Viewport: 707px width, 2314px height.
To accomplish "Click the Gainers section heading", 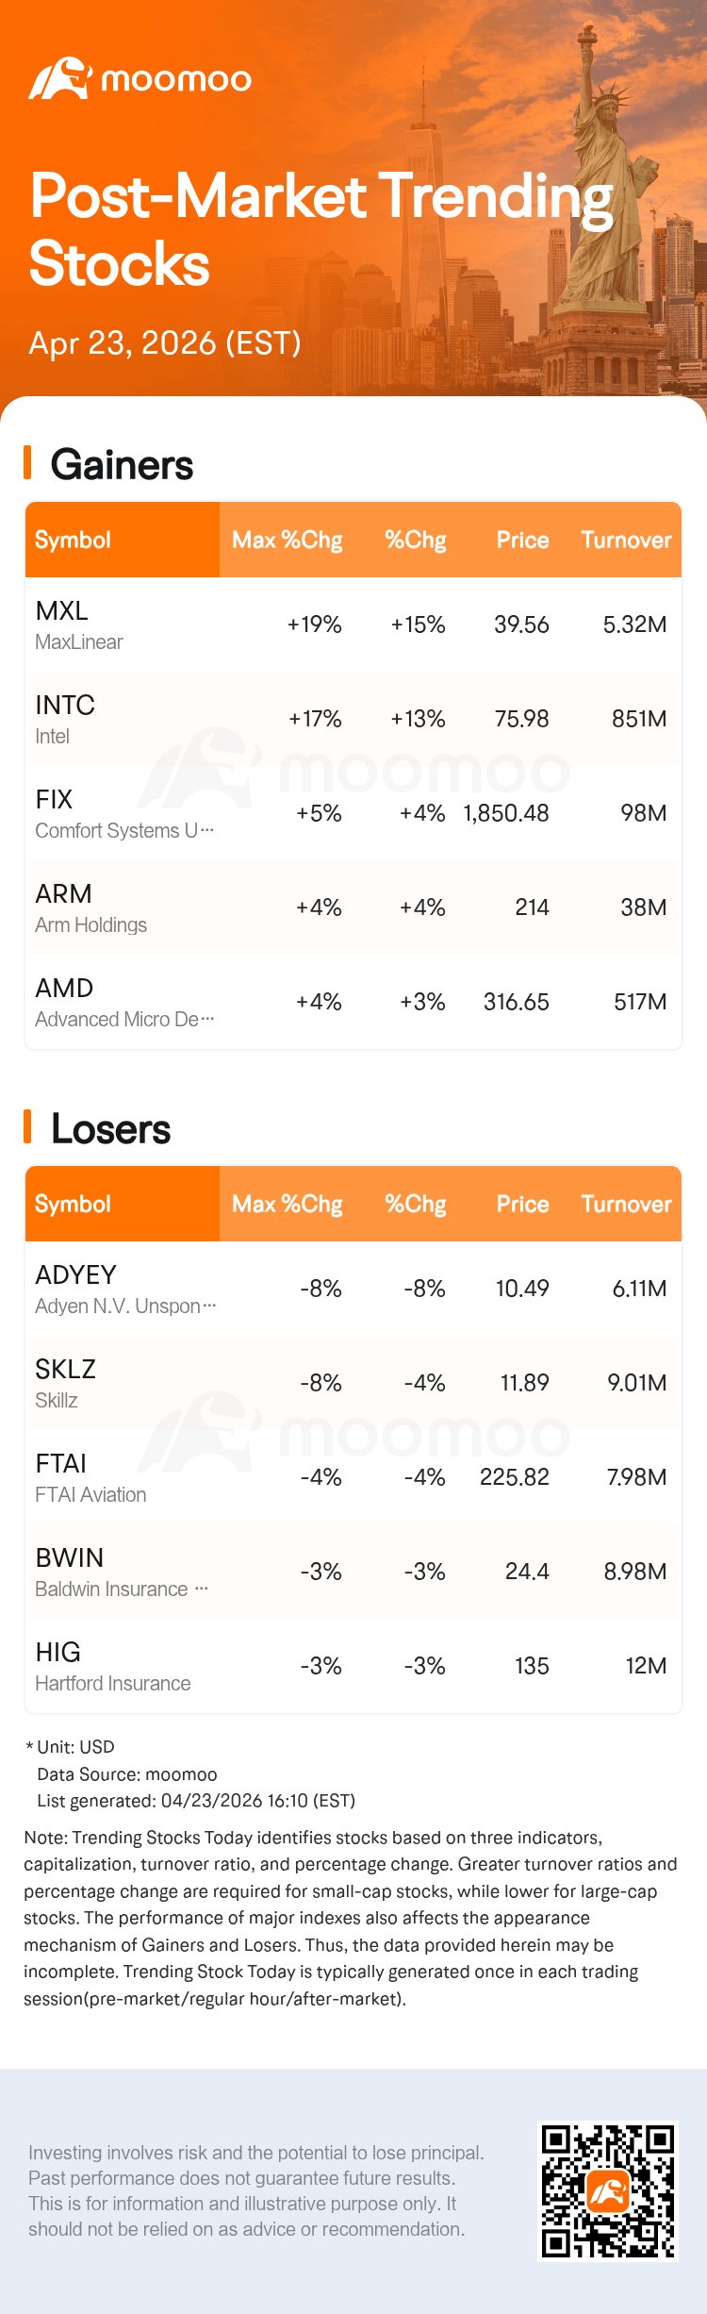I will coord(122,465).
